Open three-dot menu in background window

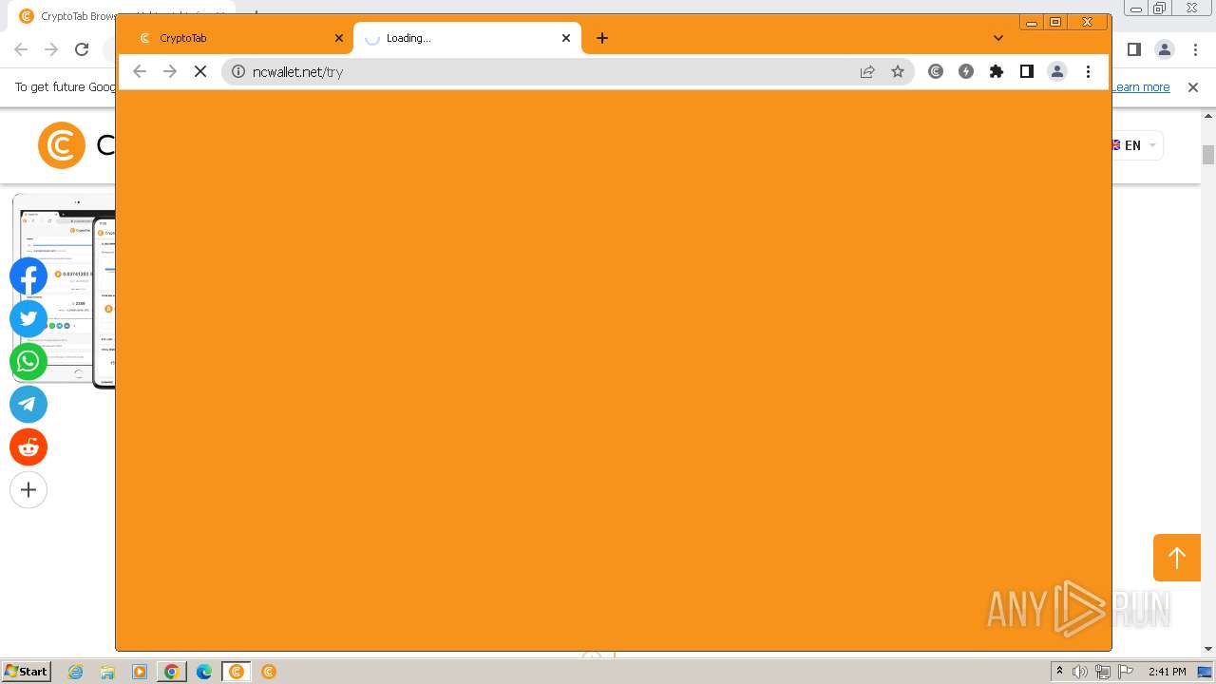[1195, 49]
